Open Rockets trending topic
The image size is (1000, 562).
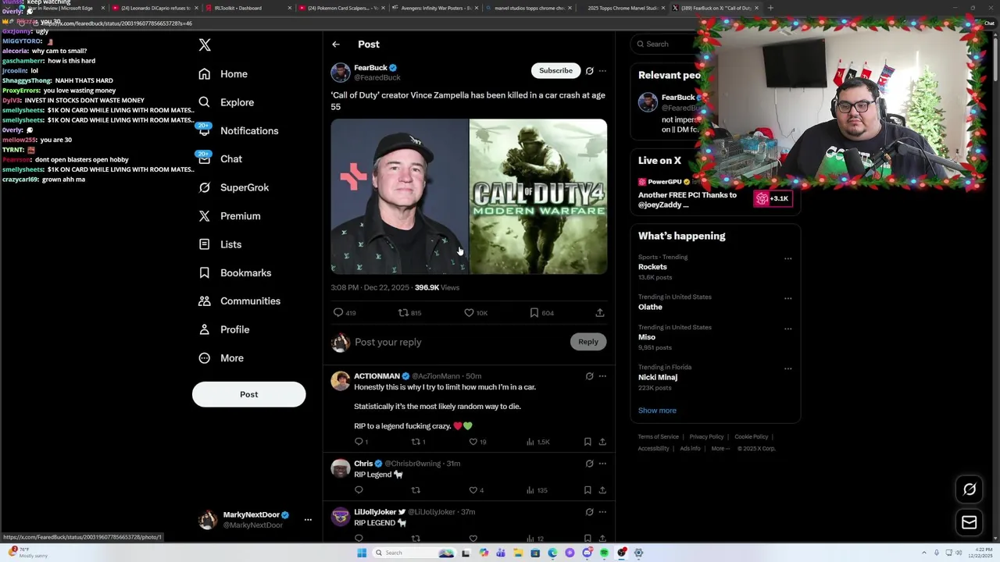652,267
